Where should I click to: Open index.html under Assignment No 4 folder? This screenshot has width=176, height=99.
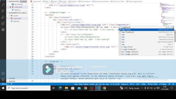pos(17,18)
